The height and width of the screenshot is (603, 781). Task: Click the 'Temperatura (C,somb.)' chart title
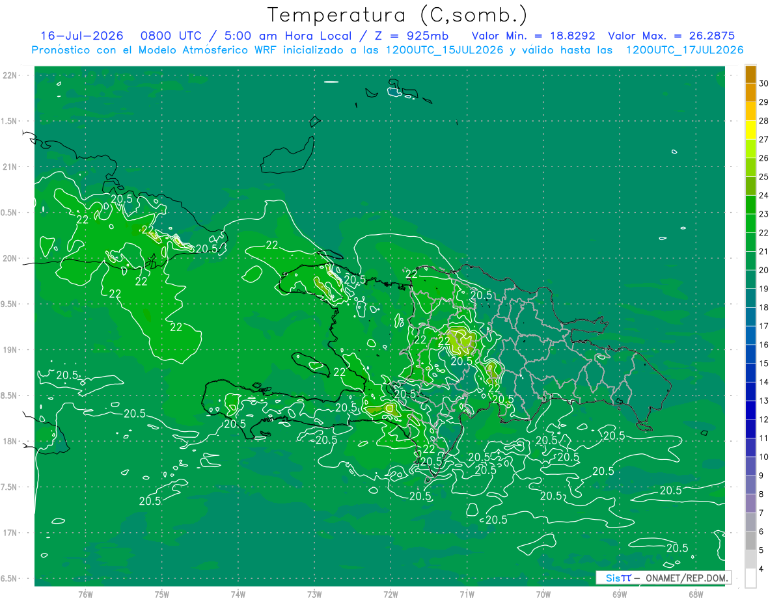pyautogui.click(x=398, y=15)
